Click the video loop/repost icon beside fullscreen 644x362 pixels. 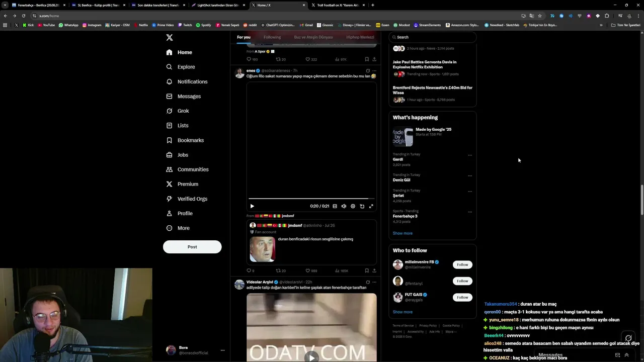[x=362, y=206]
